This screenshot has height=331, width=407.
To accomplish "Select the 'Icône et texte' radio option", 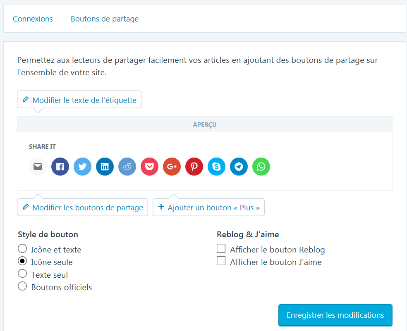I will (x=22, y=249).
